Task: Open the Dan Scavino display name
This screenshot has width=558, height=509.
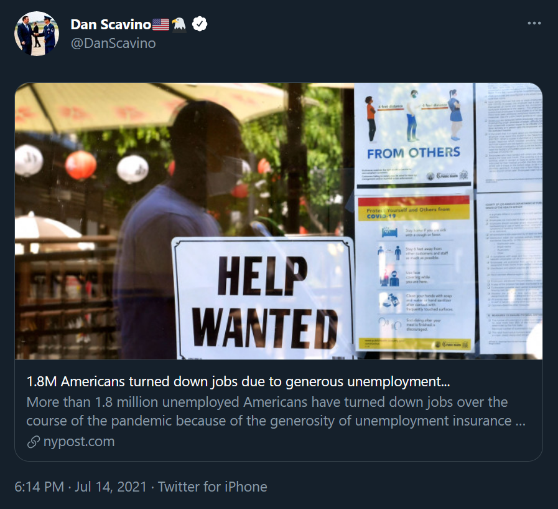Action: (x=111, y=24)
